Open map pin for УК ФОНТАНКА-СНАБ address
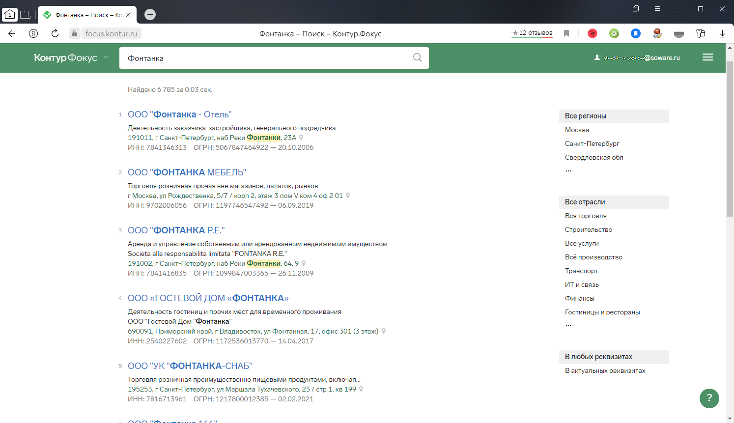Viewport: 734px width, 423px height. point(361,389)
